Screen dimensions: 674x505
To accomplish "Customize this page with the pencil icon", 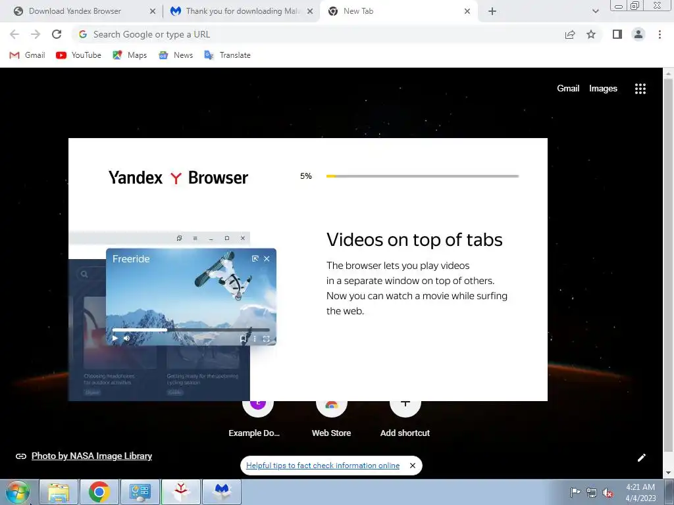I will coord(641,458).
